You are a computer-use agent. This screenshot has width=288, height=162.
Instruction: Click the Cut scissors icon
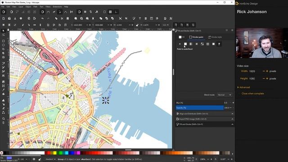click(62, 18)
